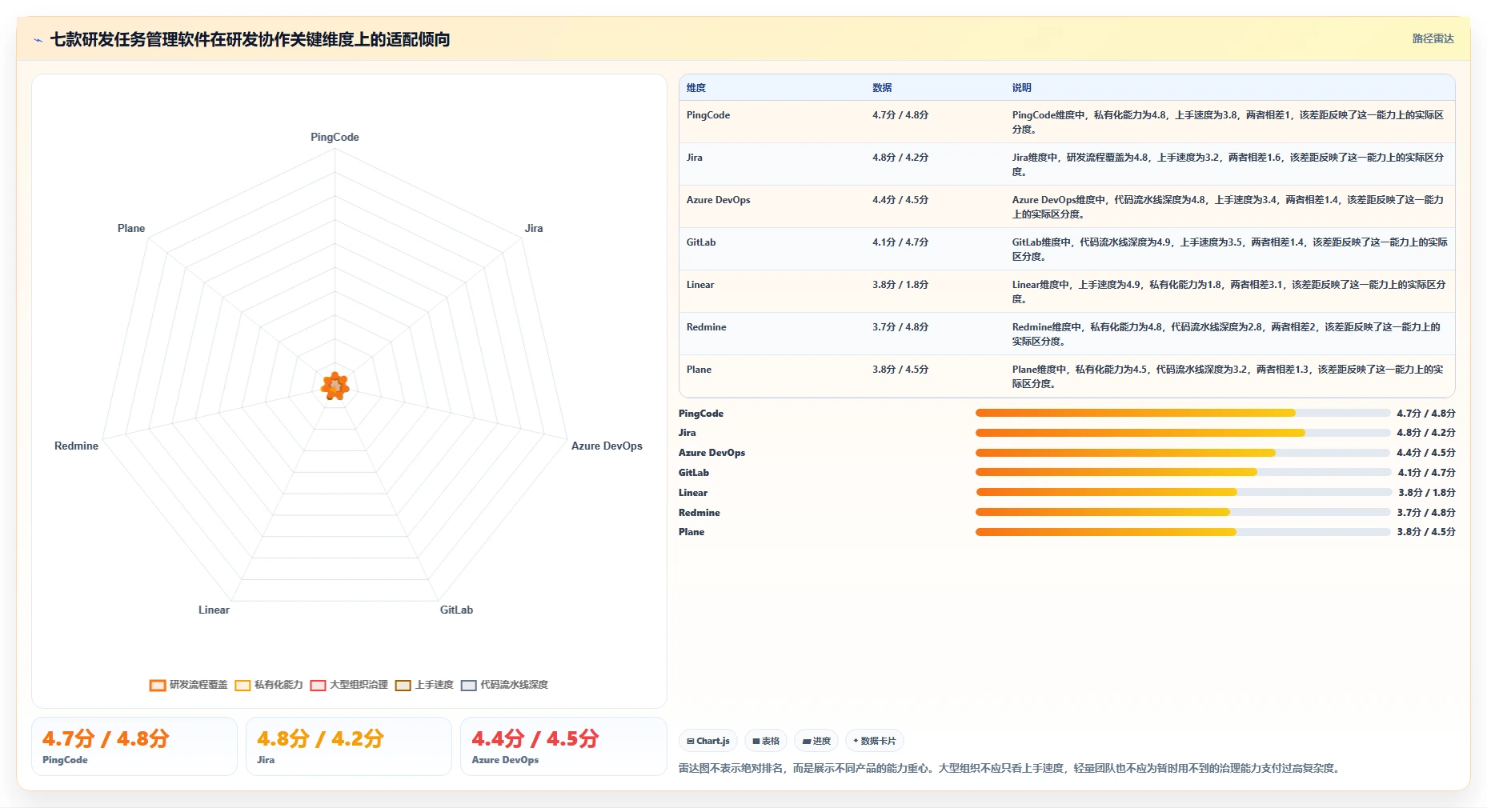This screenshot has height=808, width=1487.
Task: Click the Redmine progress bar
Action: [x=1183, y=512]
